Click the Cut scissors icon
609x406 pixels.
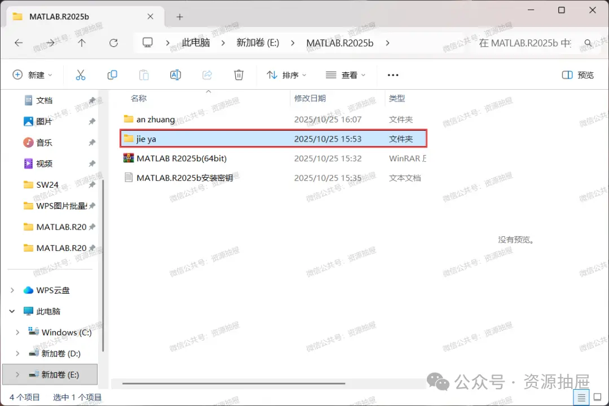(x=81, y=75)
